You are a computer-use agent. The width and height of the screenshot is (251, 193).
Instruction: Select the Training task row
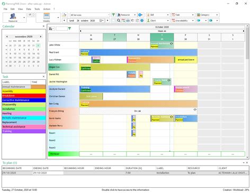click(x=24, y=131)
